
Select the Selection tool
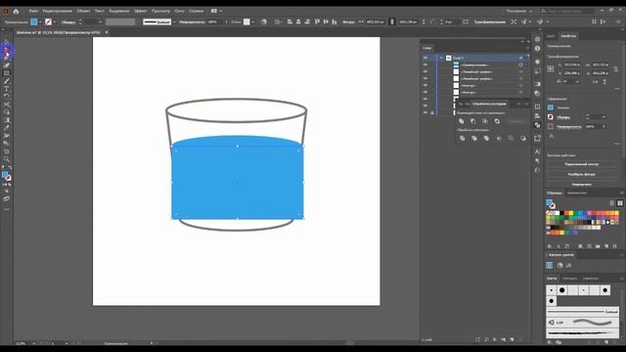tap(7, 42)
